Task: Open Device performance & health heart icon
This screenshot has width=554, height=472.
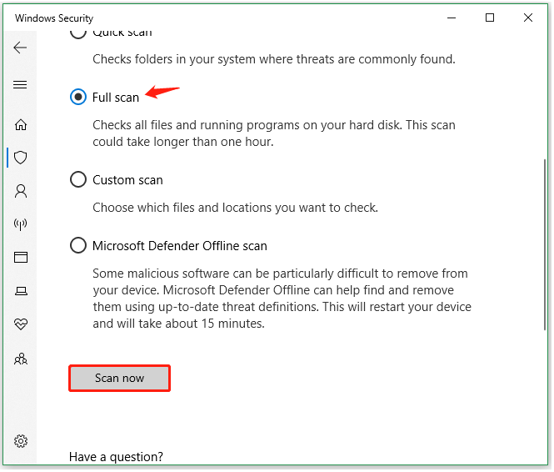Action: pyautogui.click(x=21, y=324)
